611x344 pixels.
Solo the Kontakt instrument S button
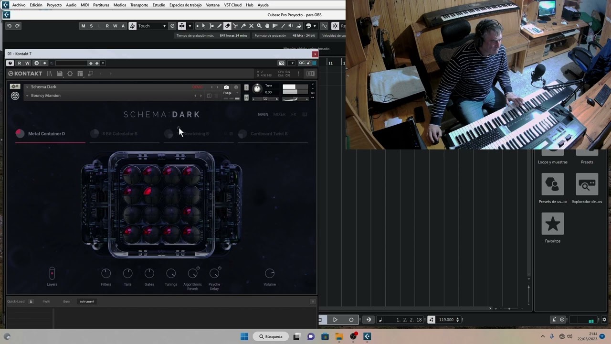tap(246, 87)
